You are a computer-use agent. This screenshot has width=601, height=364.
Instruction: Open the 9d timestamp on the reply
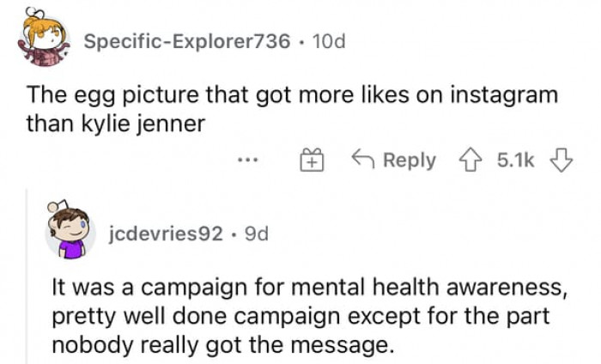pos(256,234)
